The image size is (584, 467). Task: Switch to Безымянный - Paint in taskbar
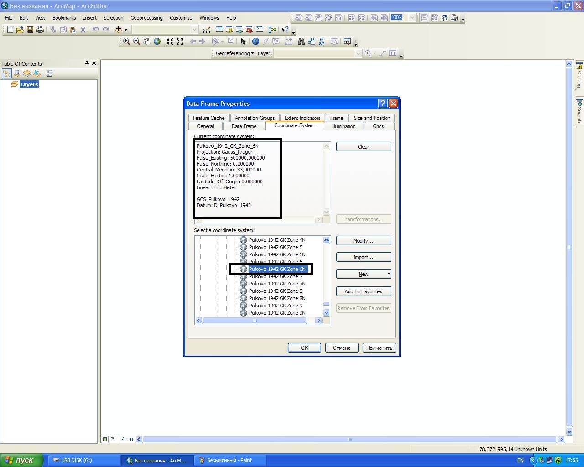pyautogui.click(x=230, y=460)
